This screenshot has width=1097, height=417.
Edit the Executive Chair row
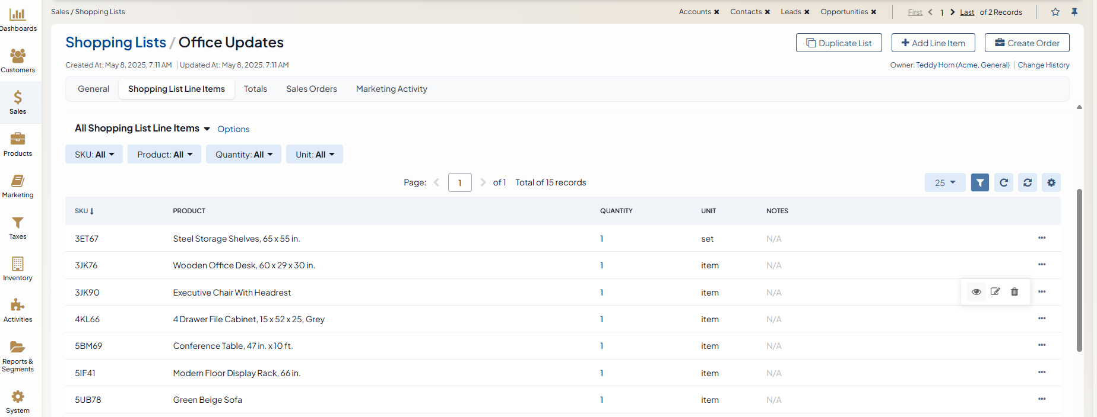[995, 292]
